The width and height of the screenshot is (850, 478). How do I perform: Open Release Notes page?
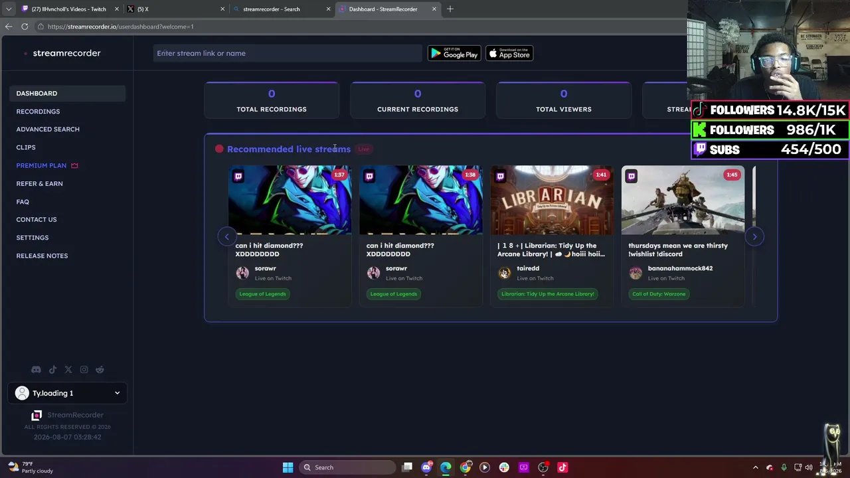tap(42, 256)
